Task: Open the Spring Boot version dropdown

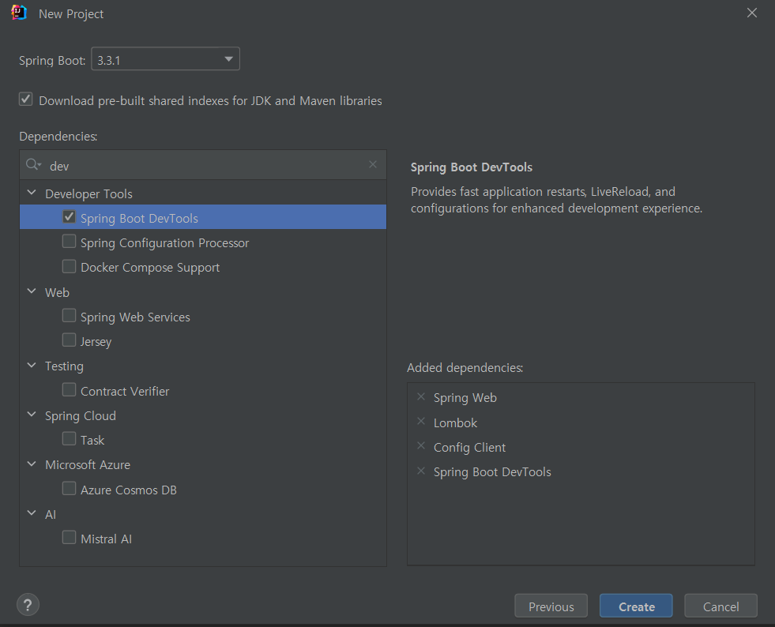Action: [x=166, y=59]
